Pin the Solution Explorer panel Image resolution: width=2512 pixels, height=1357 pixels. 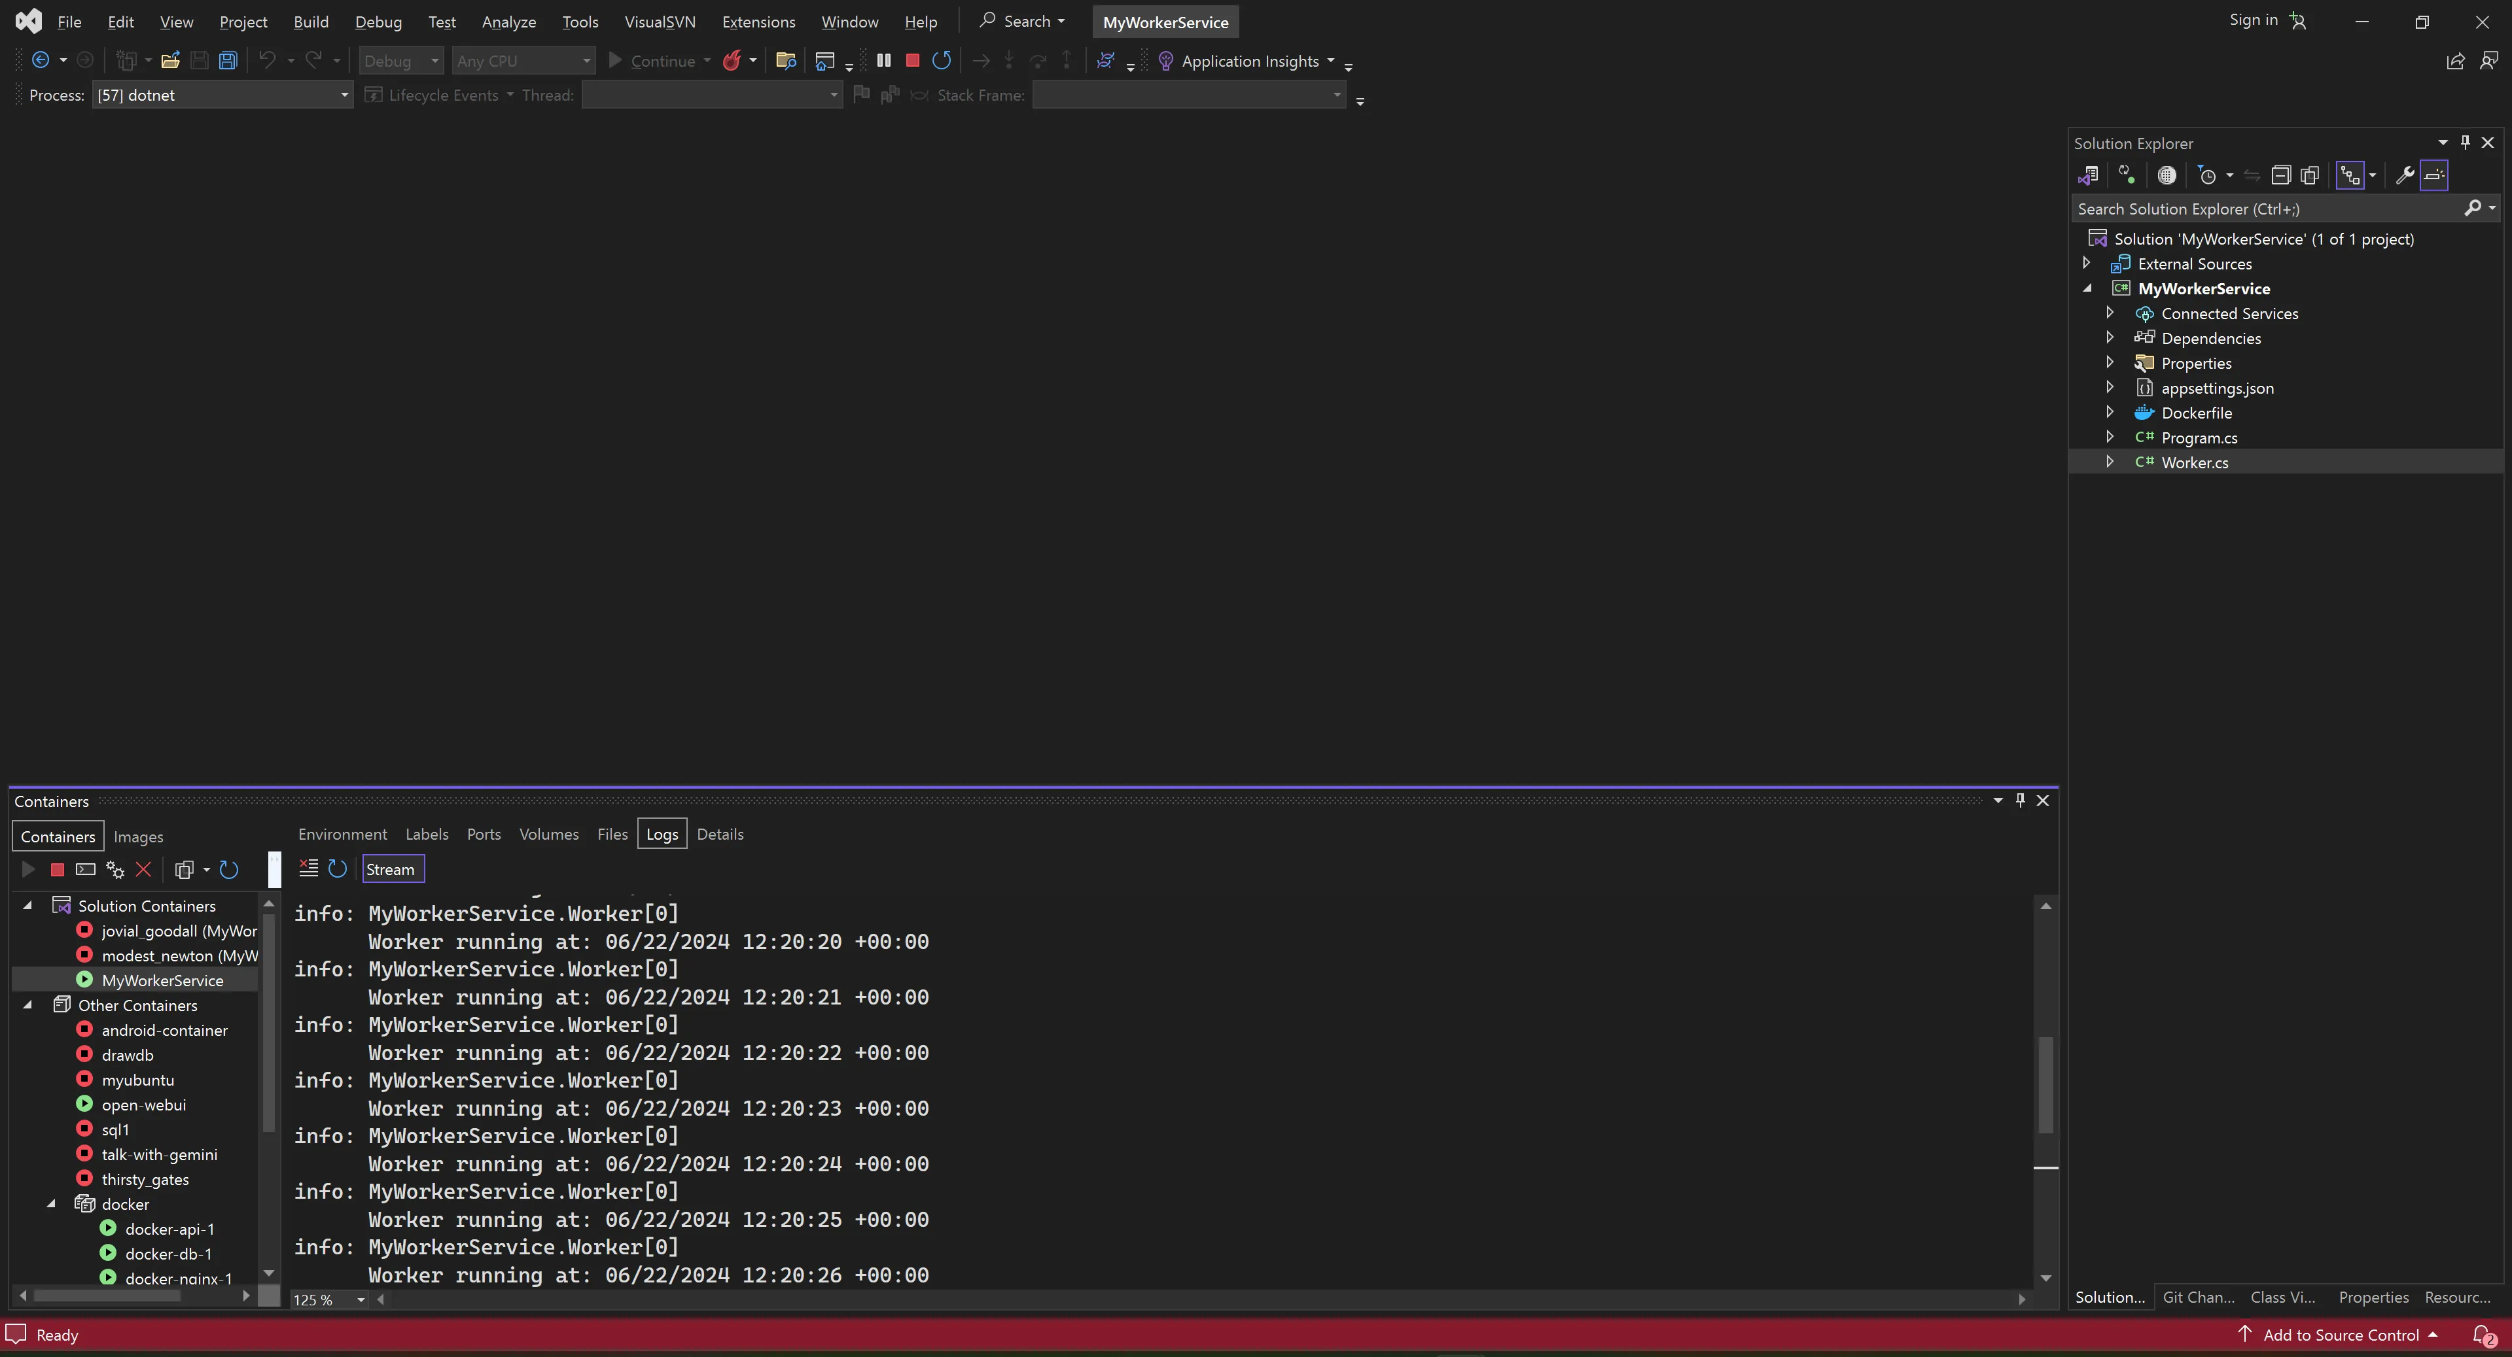point(2465,143)
